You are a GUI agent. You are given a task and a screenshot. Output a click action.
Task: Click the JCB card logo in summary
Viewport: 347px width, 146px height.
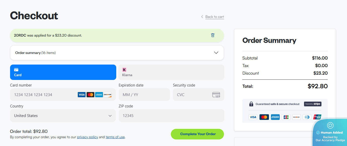(x=286, y=117)
